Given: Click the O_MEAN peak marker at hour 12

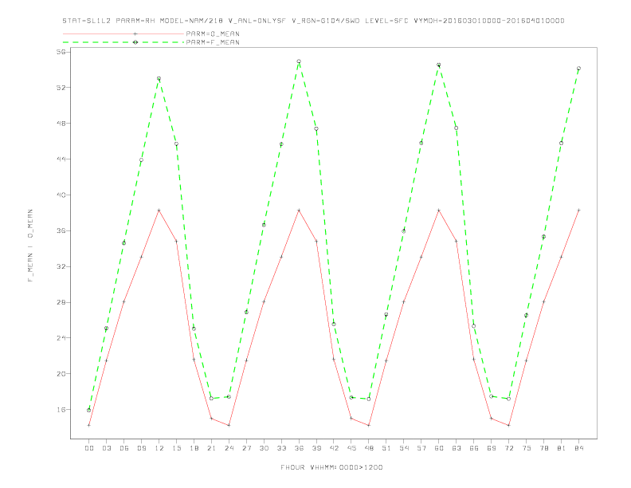Looking at the screenshot, I should pos(159,211).
